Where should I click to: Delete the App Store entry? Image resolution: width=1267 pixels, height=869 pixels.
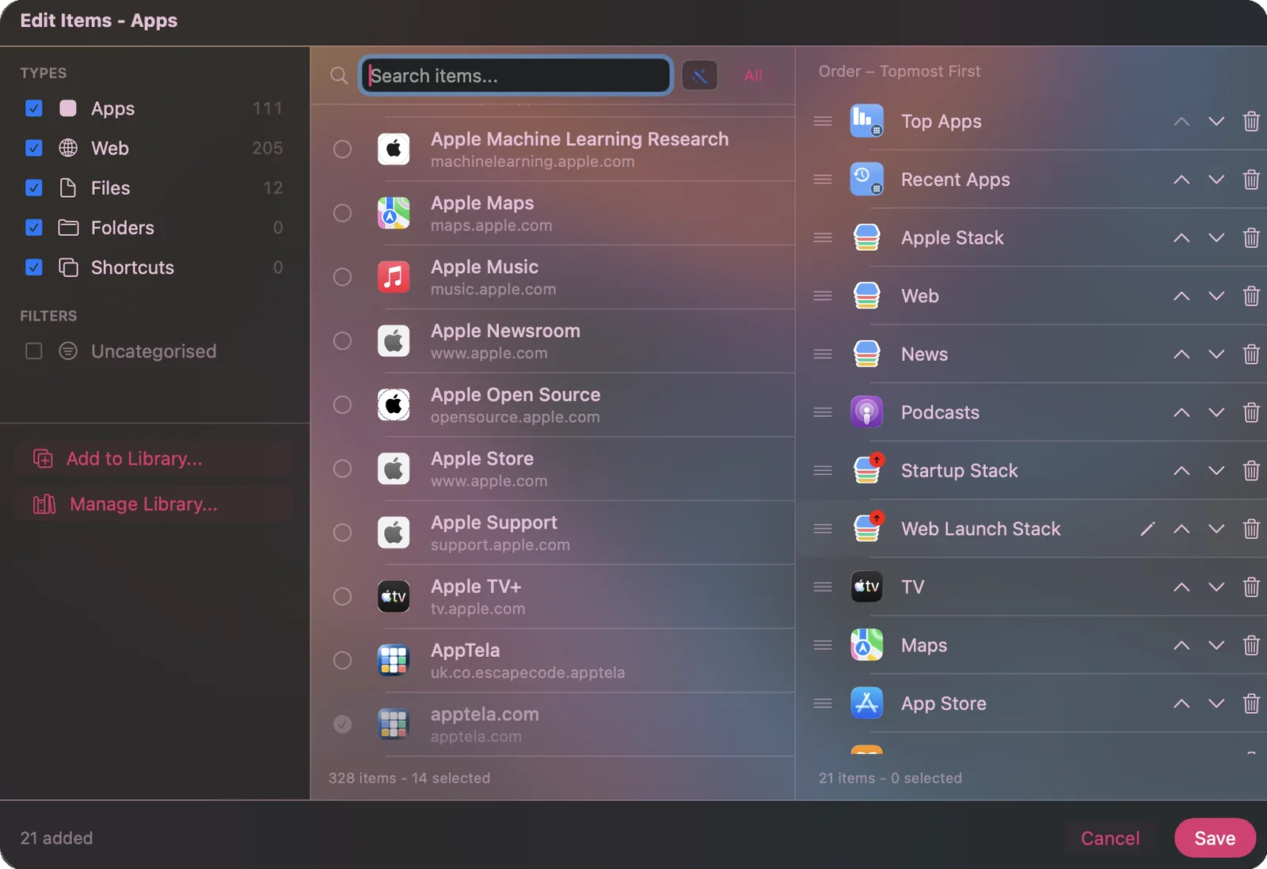point(1251,703)
